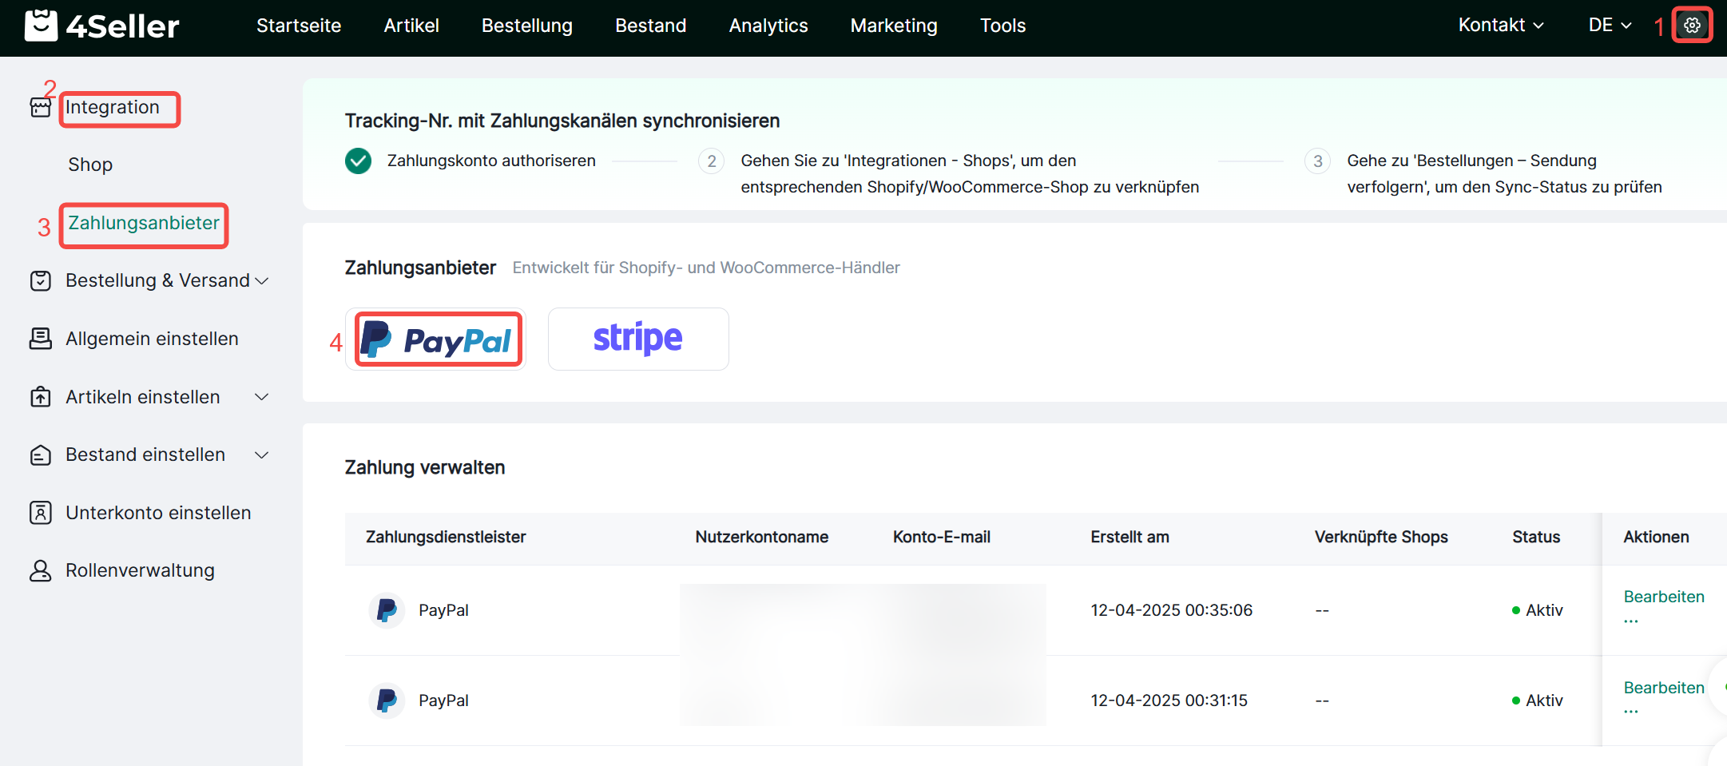The height and width of the screenshot is (766, 1727).
Task: Click the Integration store icon
Action: click(x=41, y=107)
